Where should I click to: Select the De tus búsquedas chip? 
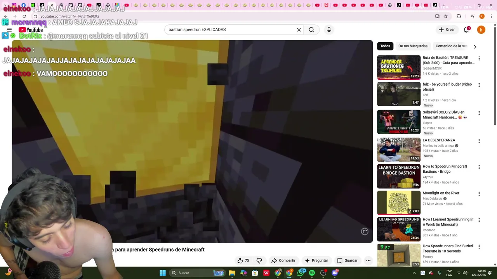(413, 46)
